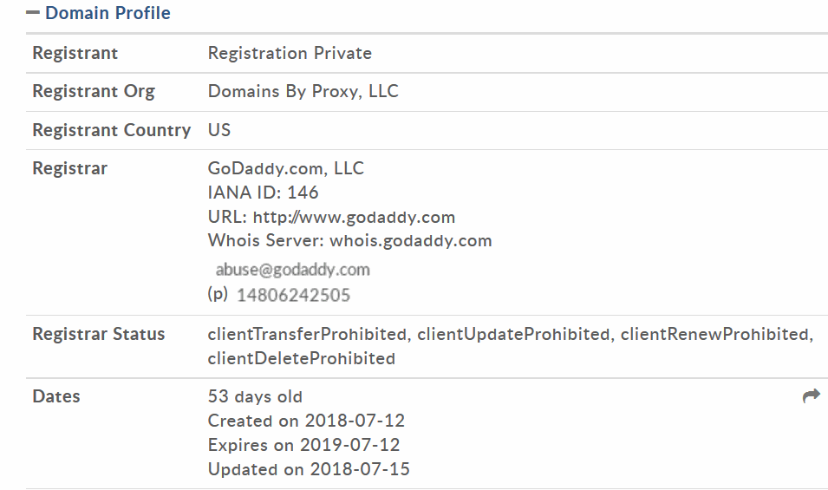
Task: Click the whois.godaddy.com server text
Action: pyautogui.click(x=411, y=241)
